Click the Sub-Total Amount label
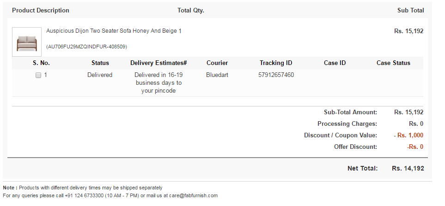This screenshot has height=206, width=445. [350, 112]
